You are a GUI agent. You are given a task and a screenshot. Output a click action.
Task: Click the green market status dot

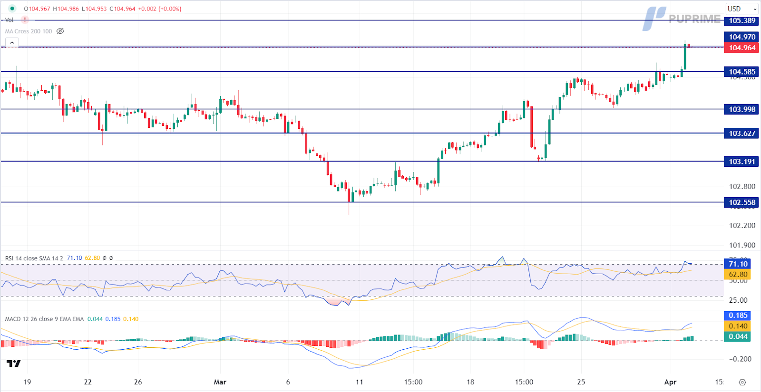(x=12, y=9)
